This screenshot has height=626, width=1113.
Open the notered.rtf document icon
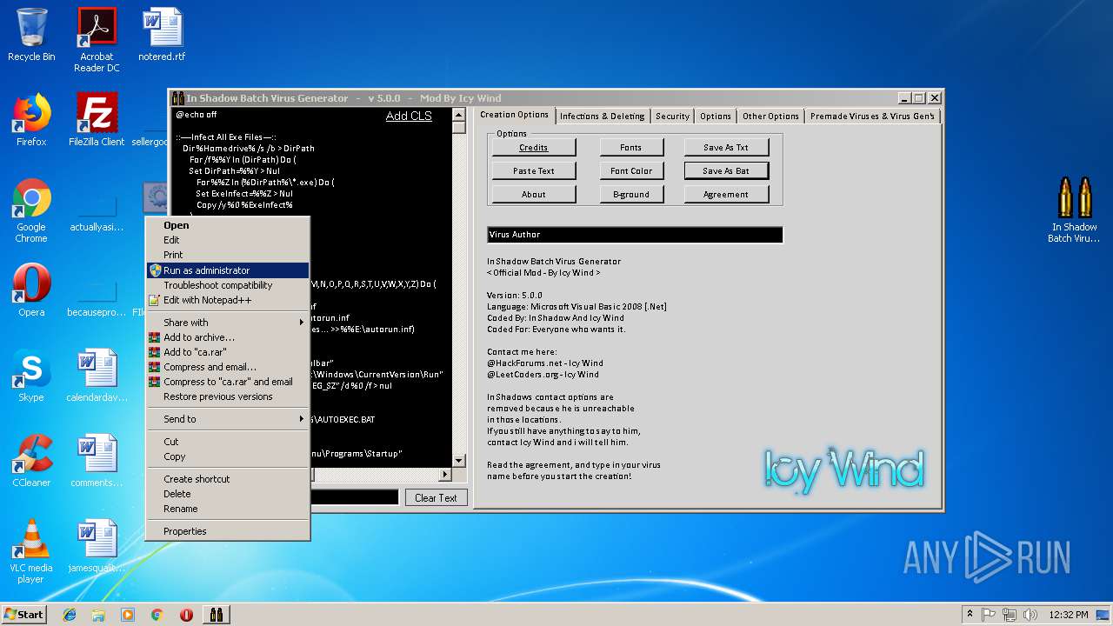162,35
